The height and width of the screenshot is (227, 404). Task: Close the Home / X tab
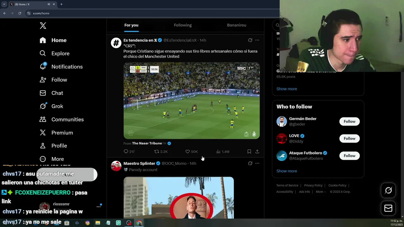54,4
